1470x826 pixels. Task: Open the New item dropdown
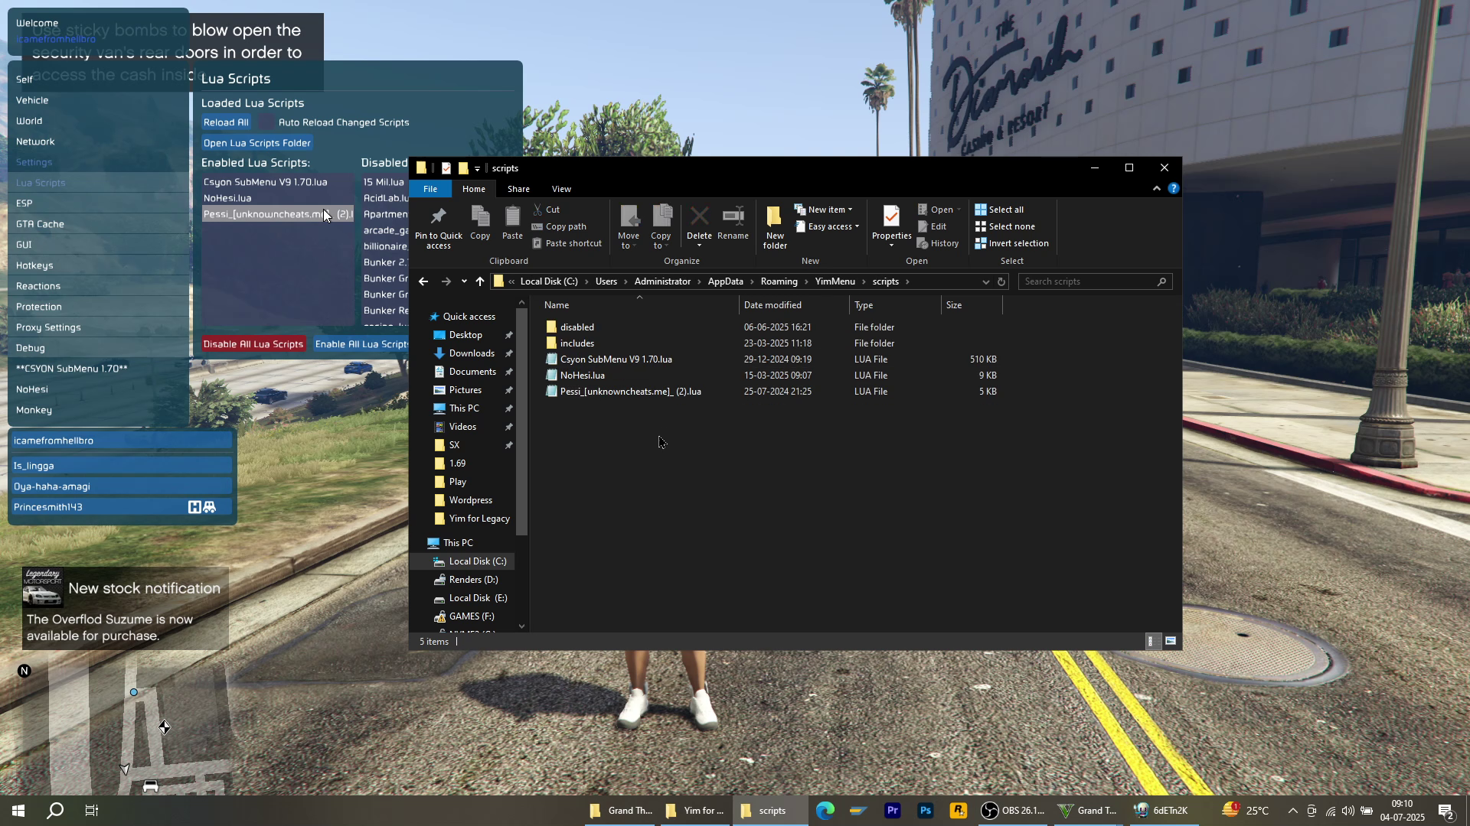pos(825,210)
